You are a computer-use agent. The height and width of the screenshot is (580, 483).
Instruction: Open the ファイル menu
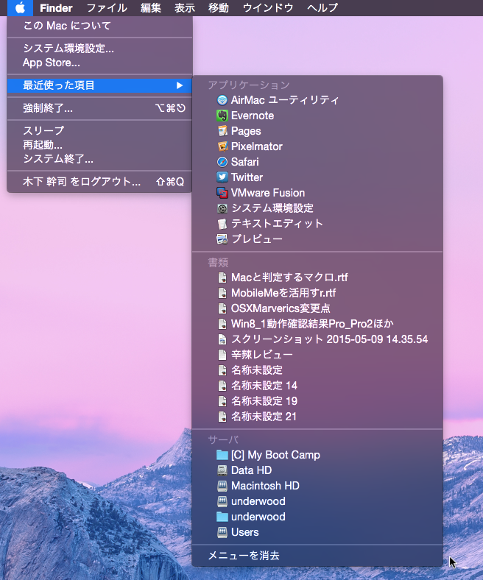[107, 8]
